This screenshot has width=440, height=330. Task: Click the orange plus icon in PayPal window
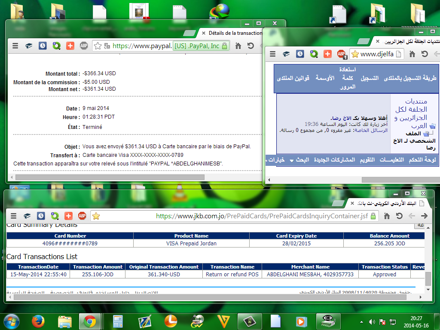tap(70, 46)
